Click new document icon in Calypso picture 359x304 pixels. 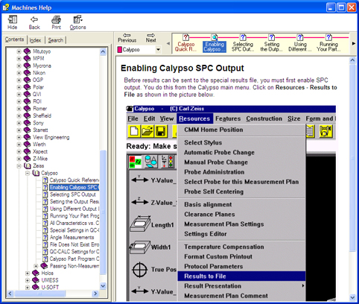point(134,131)
